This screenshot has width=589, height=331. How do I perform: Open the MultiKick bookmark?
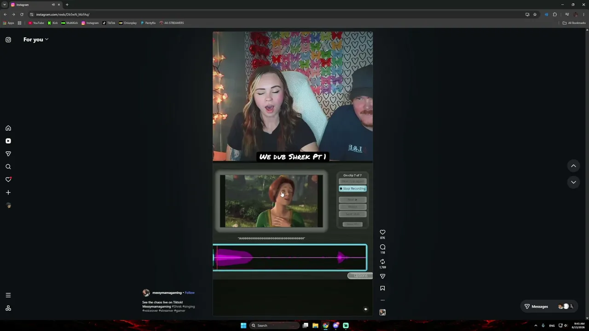tap(69, 23)
